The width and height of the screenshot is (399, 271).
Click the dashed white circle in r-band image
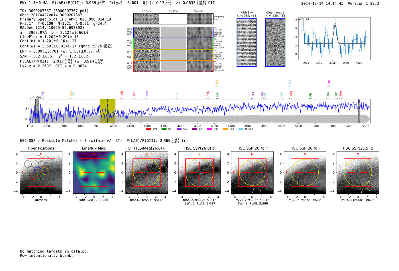click(x=256, y=191)
